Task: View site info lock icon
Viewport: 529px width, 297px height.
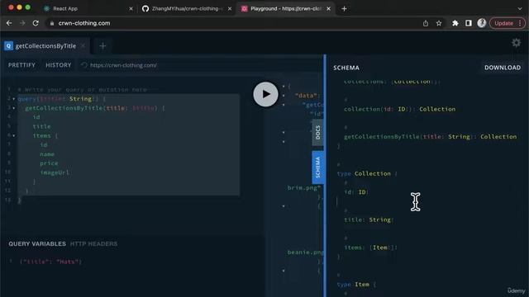Action: [x=51, y=23]
